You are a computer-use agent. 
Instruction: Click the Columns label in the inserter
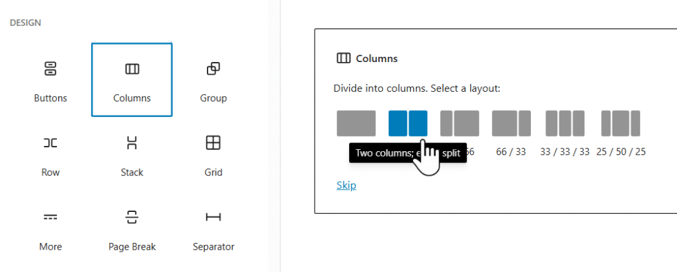click(132, 98)
